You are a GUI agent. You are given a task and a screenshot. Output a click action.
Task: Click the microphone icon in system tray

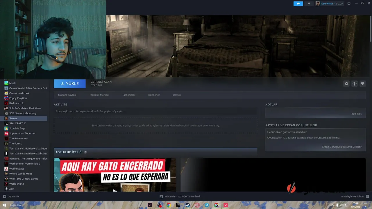coord(337,205)
